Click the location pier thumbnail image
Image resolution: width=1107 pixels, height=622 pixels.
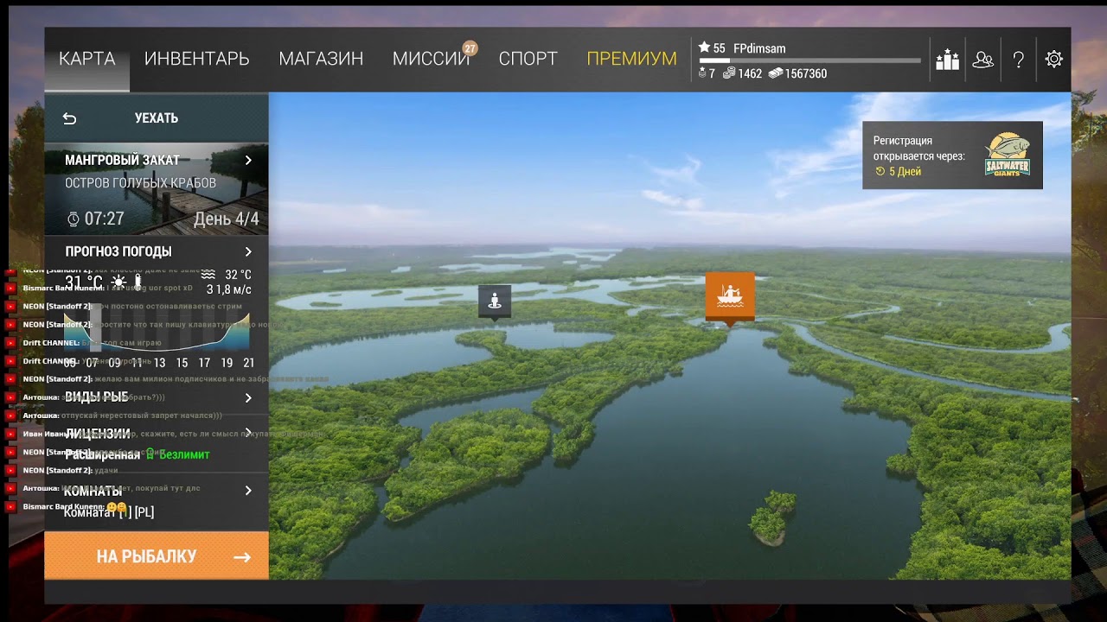point(157,189)
